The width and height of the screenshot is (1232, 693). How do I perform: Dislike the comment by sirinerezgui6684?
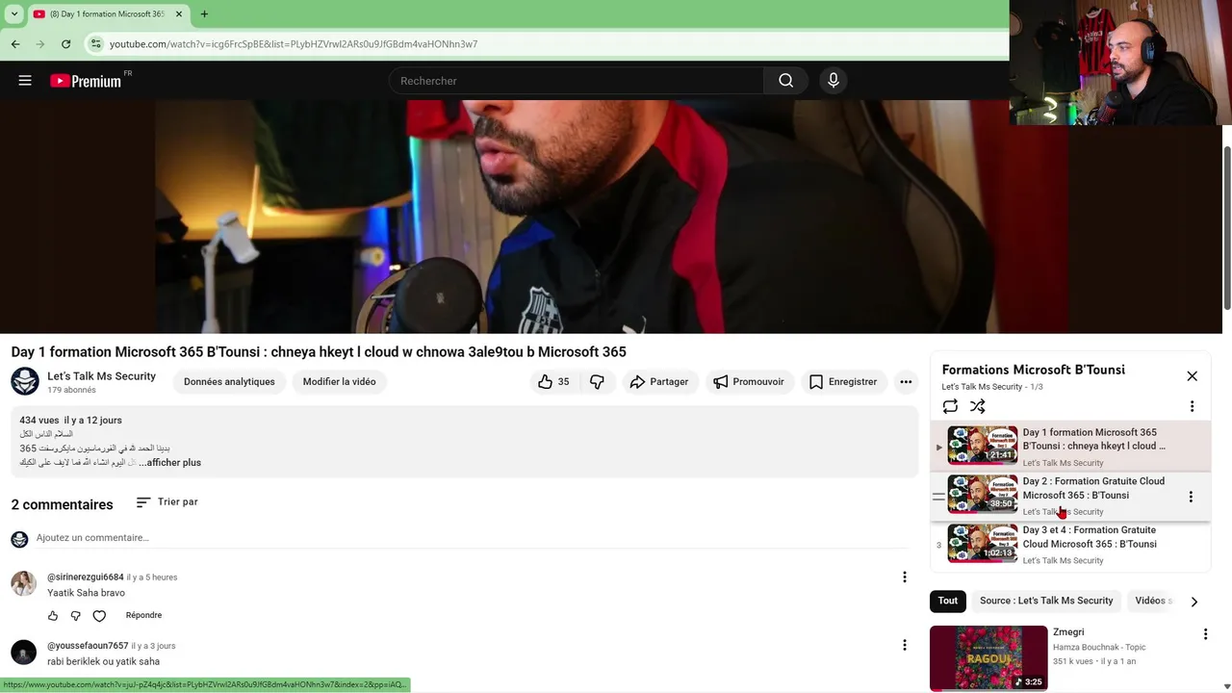coord(76,616)
